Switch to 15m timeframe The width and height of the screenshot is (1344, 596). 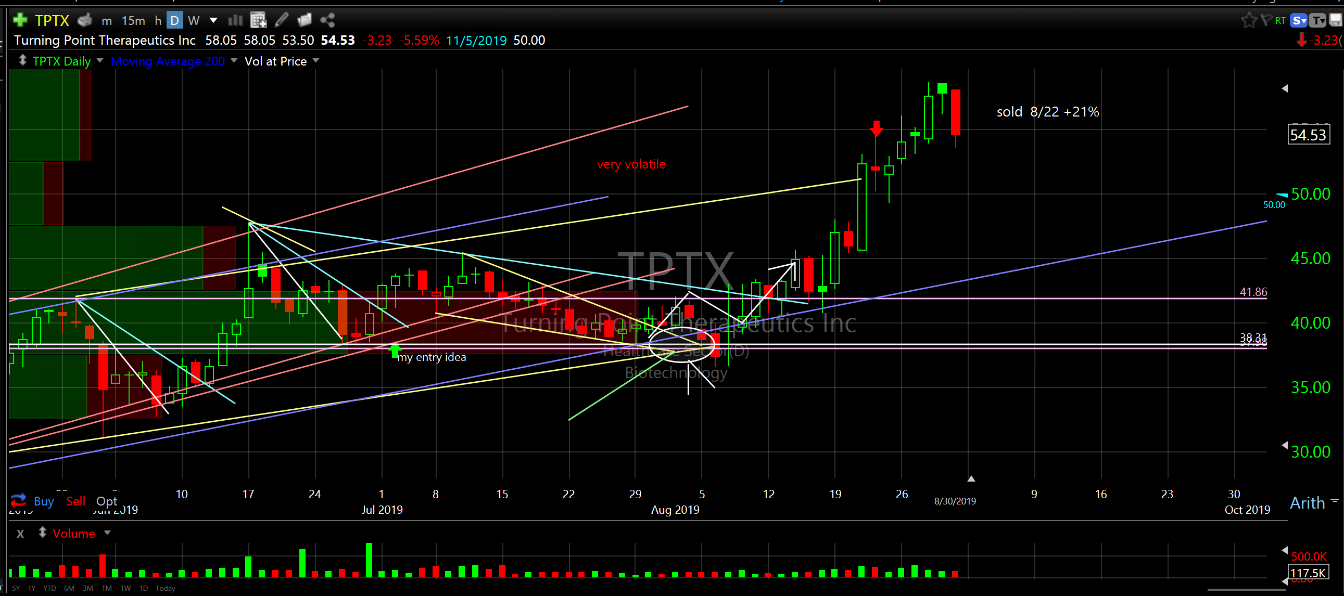pos(133,21)
